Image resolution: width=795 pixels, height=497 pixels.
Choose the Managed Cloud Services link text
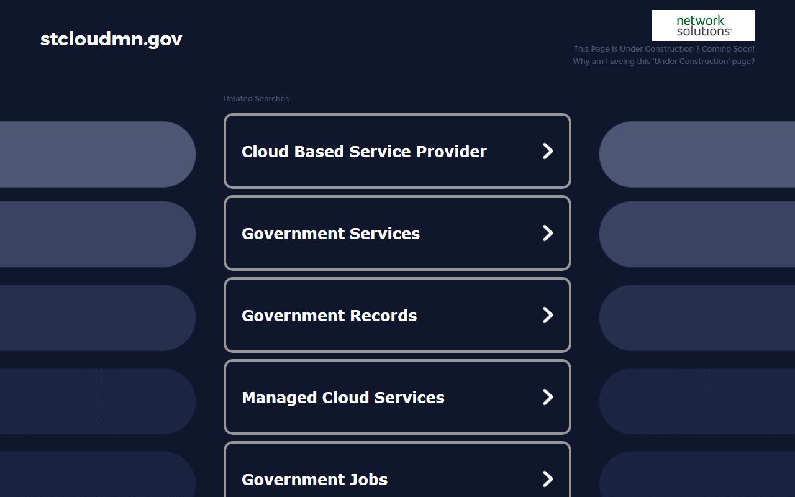[x=343, y=398]
